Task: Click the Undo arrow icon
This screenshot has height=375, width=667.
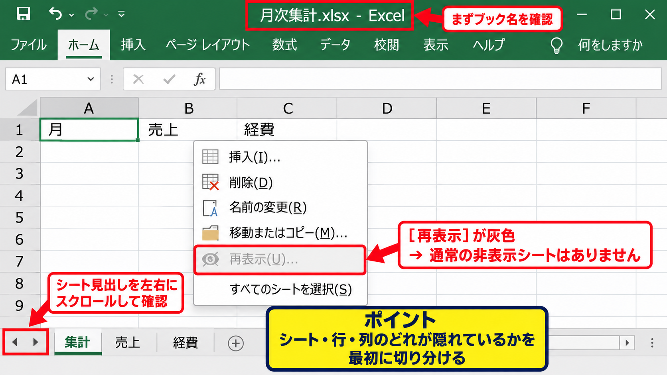Action: [x=55, y=14]
